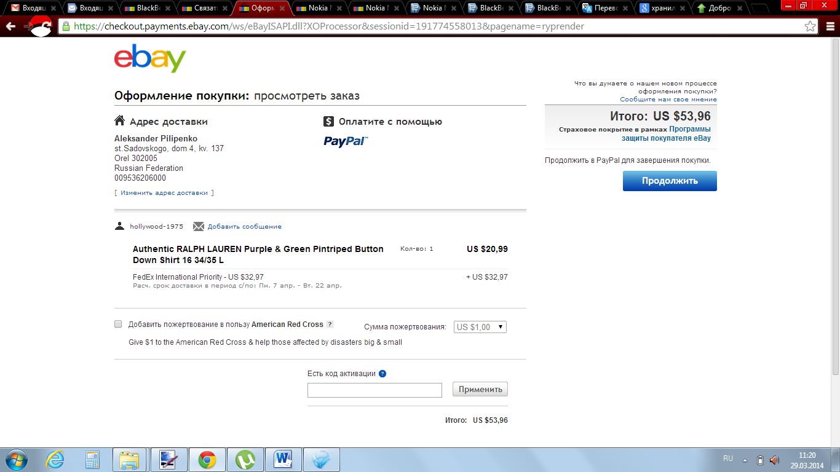This screenshot has width=840, height=472.
Task: Click the RU language indicator
Action: [x=728, y=458]
